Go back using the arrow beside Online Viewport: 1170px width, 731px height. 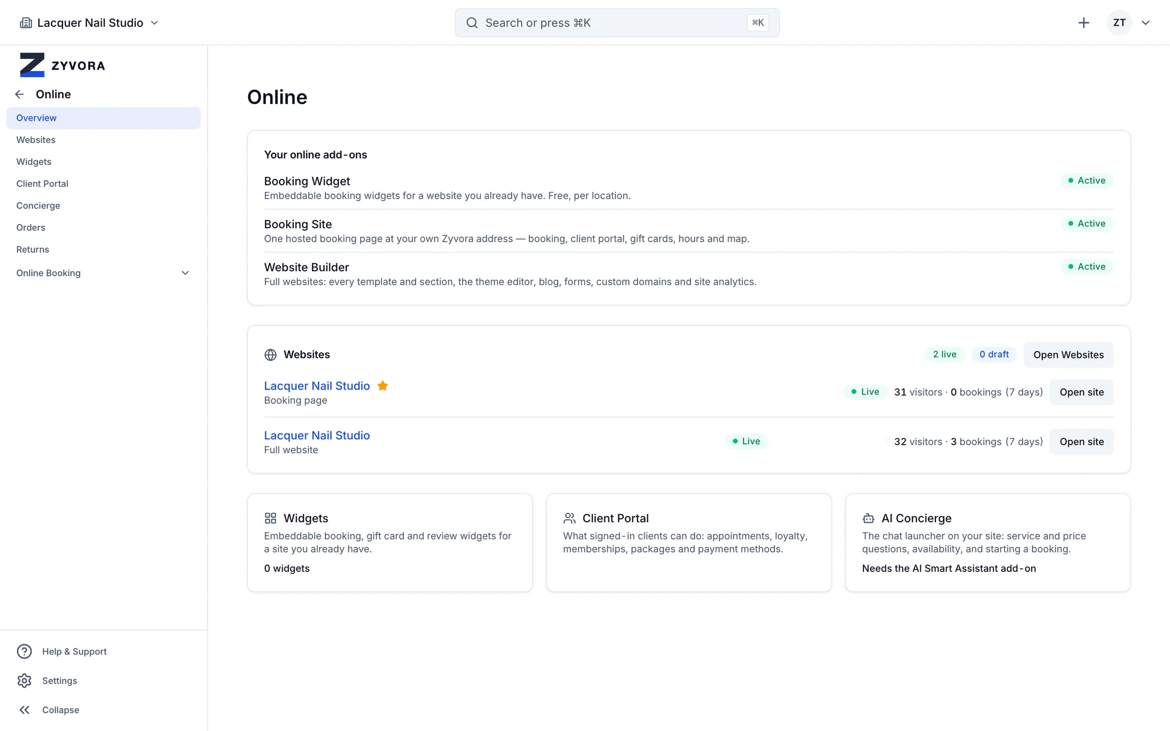coord(19,94)
